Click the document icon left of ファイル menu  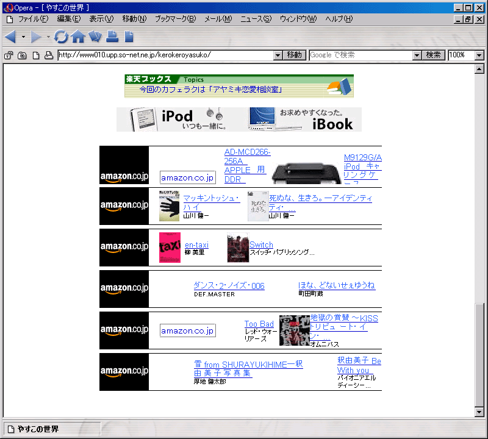[10, 20]
